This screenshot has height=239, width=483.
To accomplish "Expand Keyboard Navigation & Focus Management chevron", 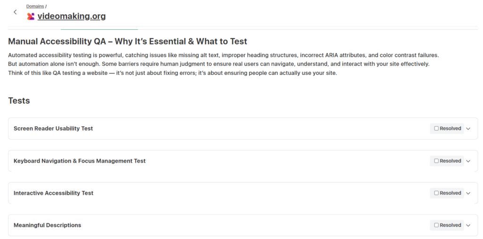I will [468, 161].
